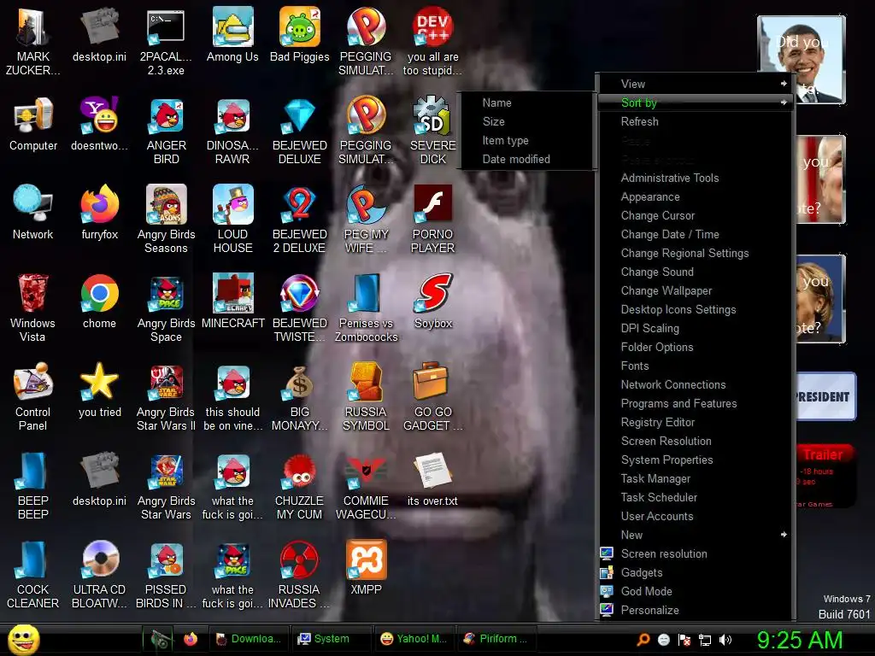Open God Mode from context menu
875x656 pixels.
pos(695,591)
